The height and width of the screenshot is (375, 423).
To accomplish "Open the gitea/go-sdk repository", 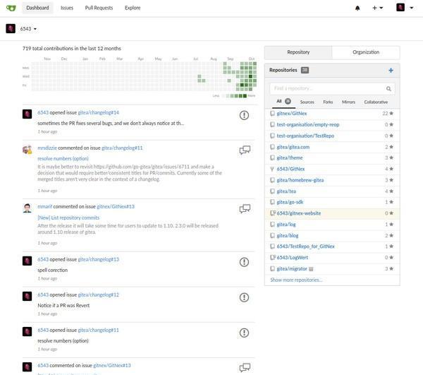I will pos(290,202).
